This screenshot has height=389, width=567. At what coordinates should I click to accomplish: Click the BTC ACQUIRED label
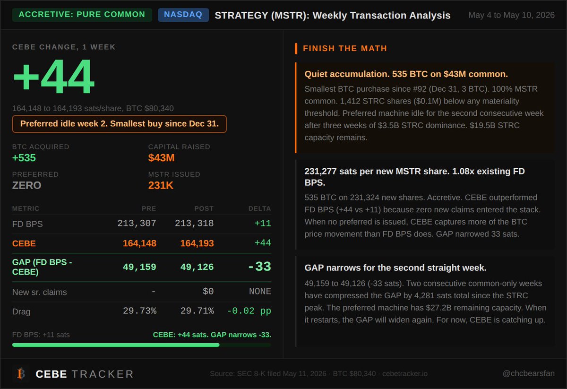click(x=41, y=147)
